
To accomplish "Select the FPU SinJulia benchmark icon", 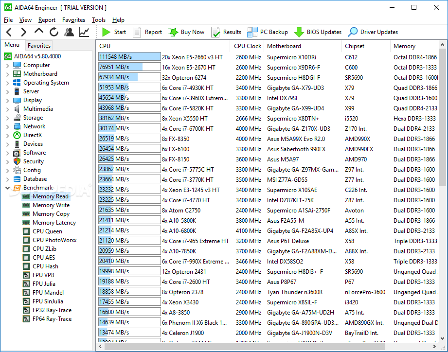I will click(26, 301).
